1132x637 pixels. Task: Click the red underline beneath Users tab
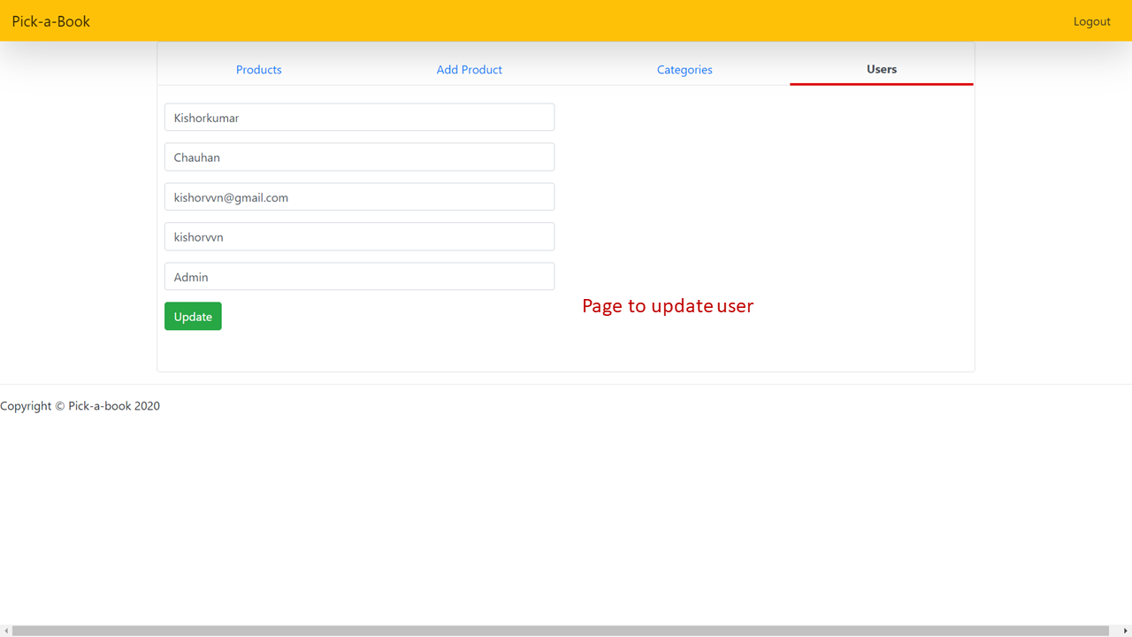(x=882, y=84)
